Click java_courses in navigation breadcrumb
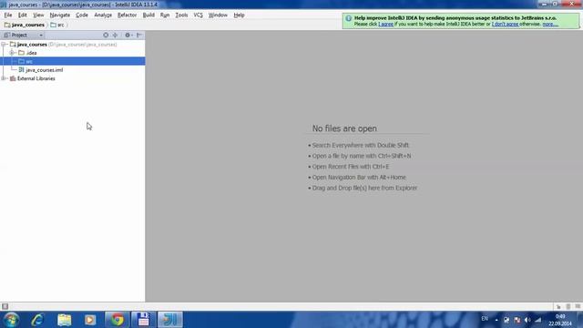583x328 pixels. coord(25,25)
